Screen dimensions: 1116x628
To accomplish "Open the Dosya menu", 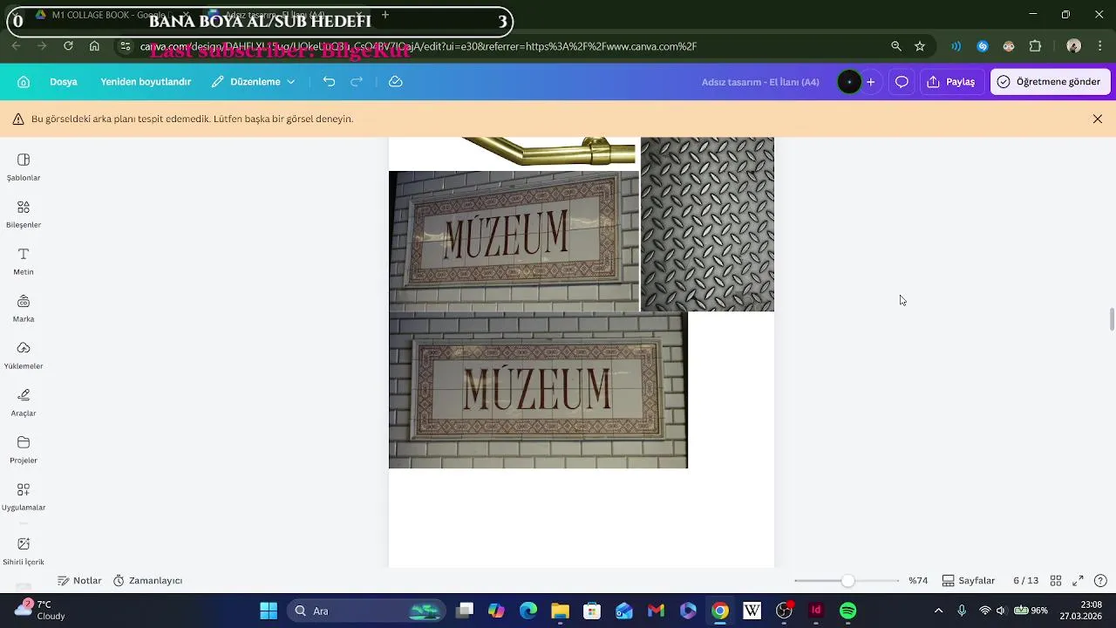I will pos(64,82).
